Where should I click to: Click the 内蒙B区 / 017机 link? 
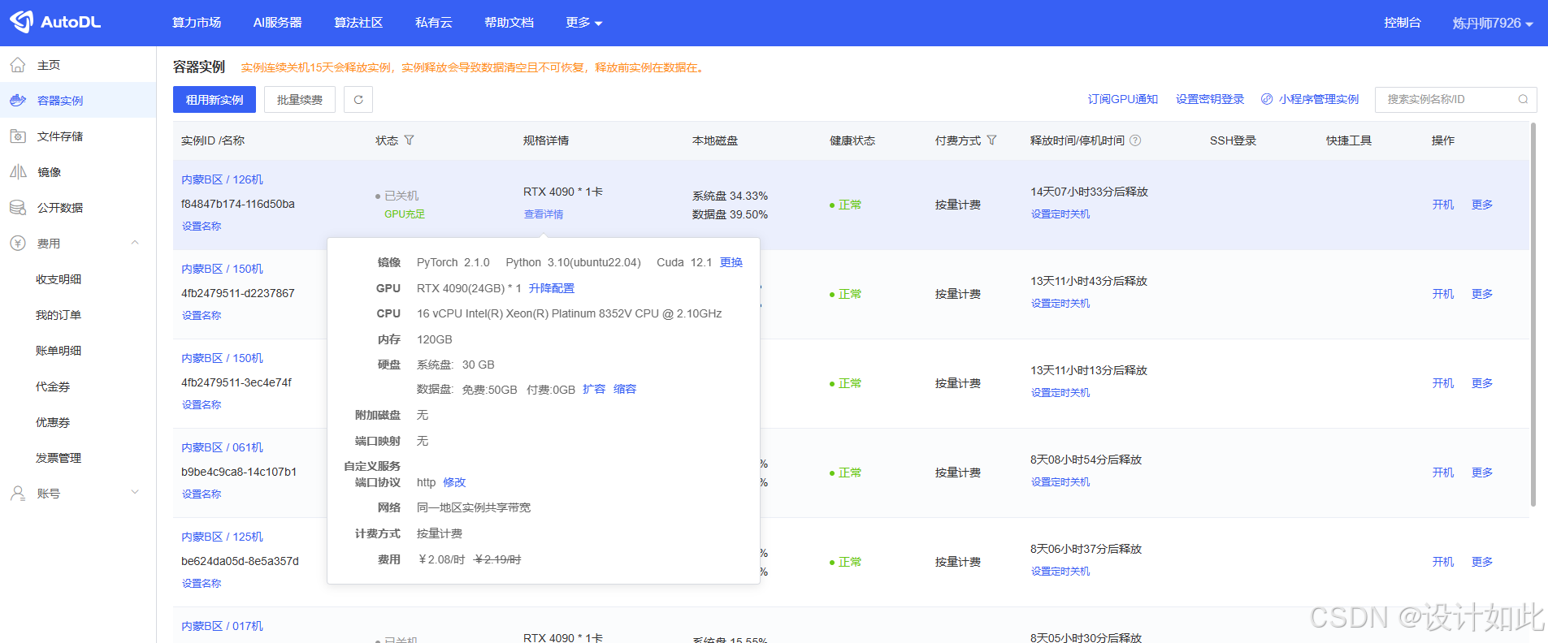[x=222, y=626]
